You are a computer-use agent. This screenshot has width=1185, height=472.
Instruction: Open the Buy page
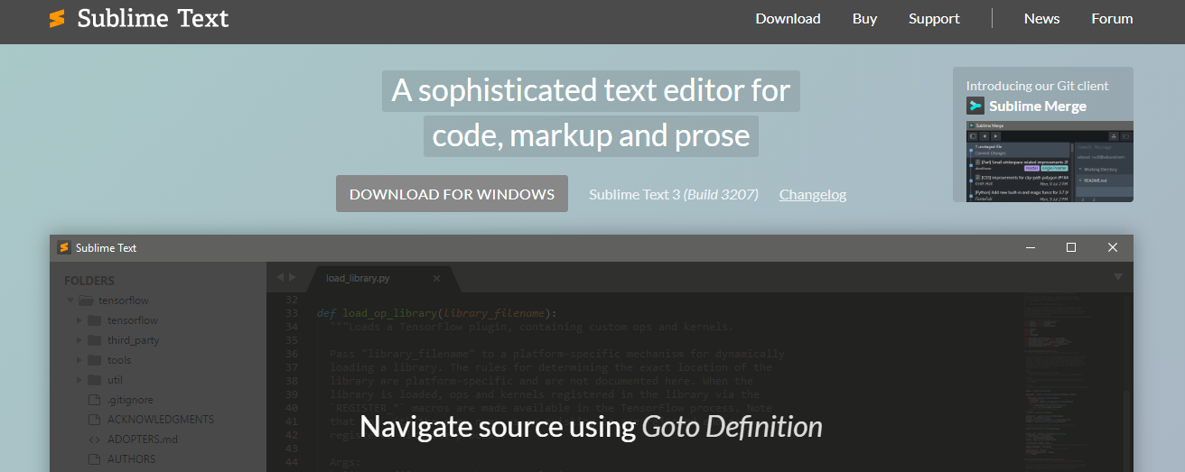point(864,19)
